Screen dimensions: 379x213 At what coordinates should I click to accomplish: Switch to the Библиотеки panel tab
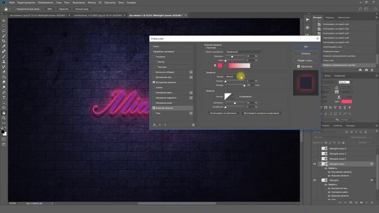tap(343, 17)
